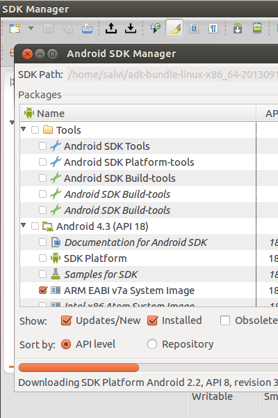Uncheck the Updates/New filter
The width and height of the screenshot is (278, 418).
(66, 320)
